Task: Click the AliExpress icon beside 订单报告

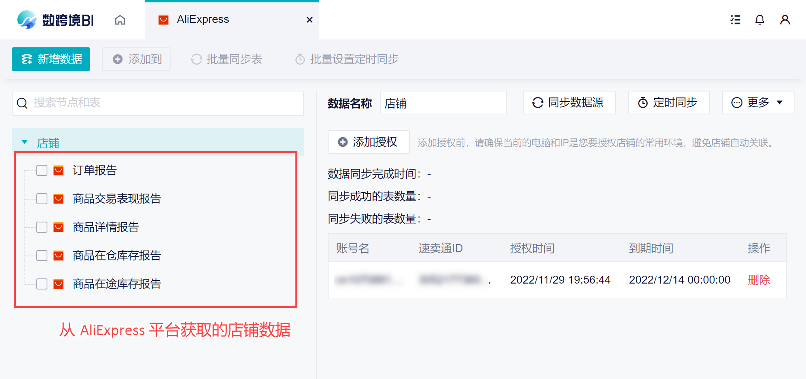Action: pos(58,170)
